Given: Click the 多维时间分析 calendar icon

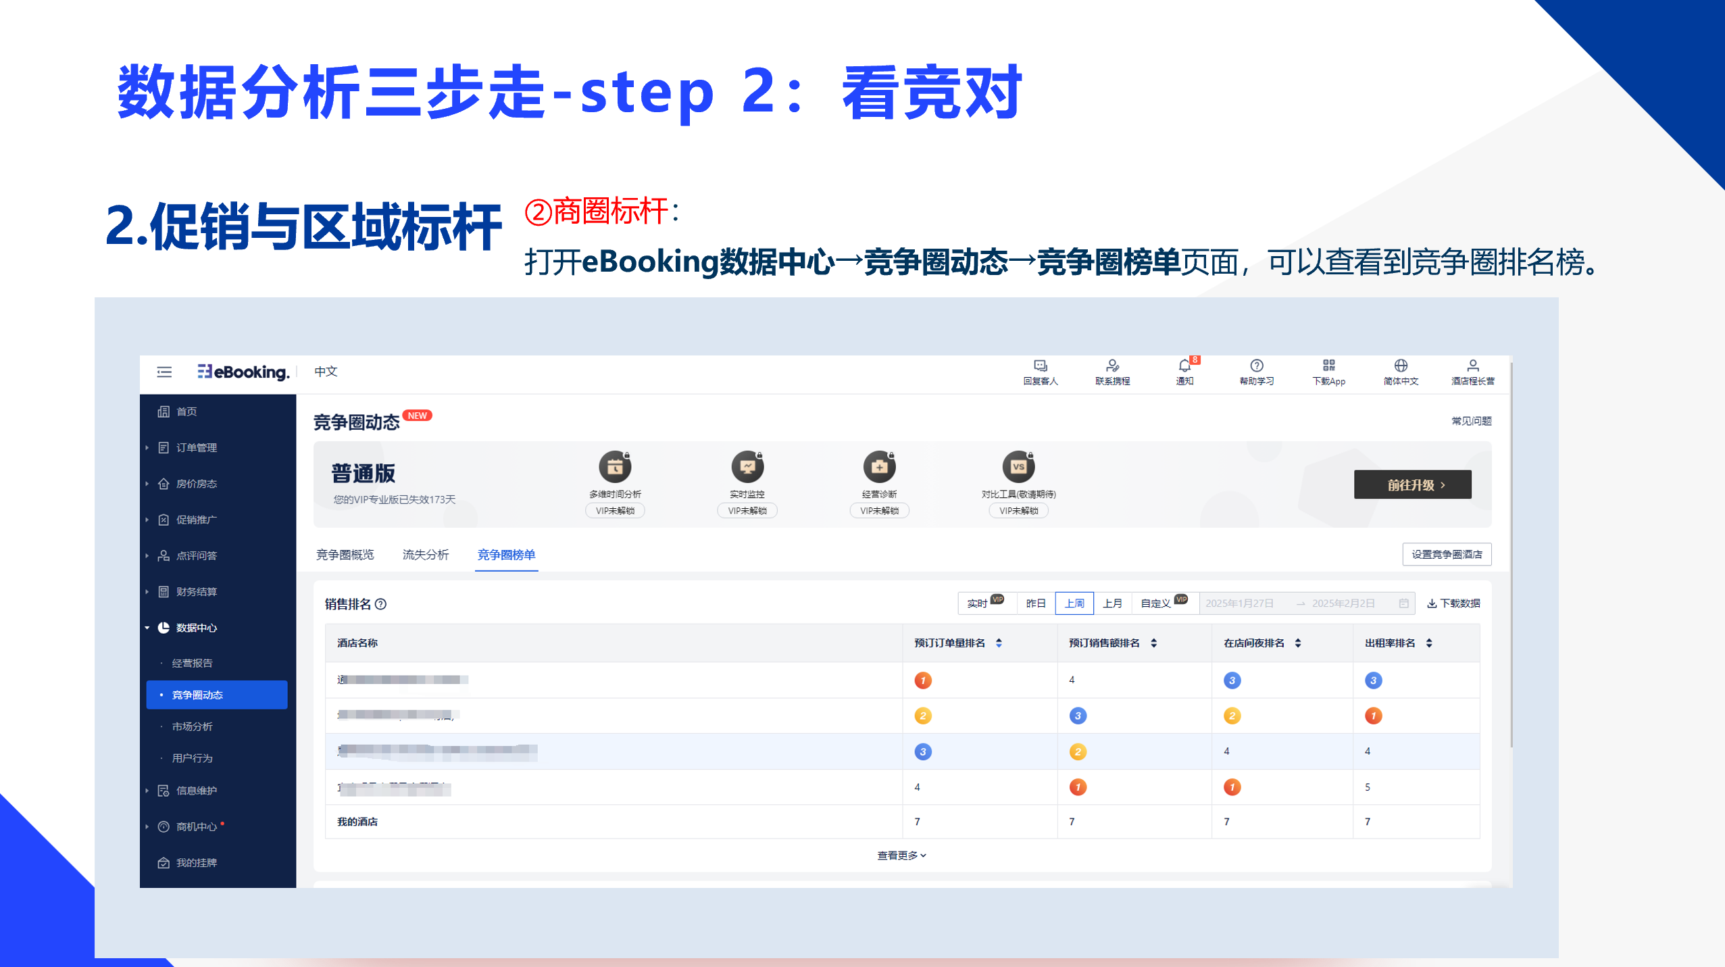Looking at the screenshot, I should (615, 466).
